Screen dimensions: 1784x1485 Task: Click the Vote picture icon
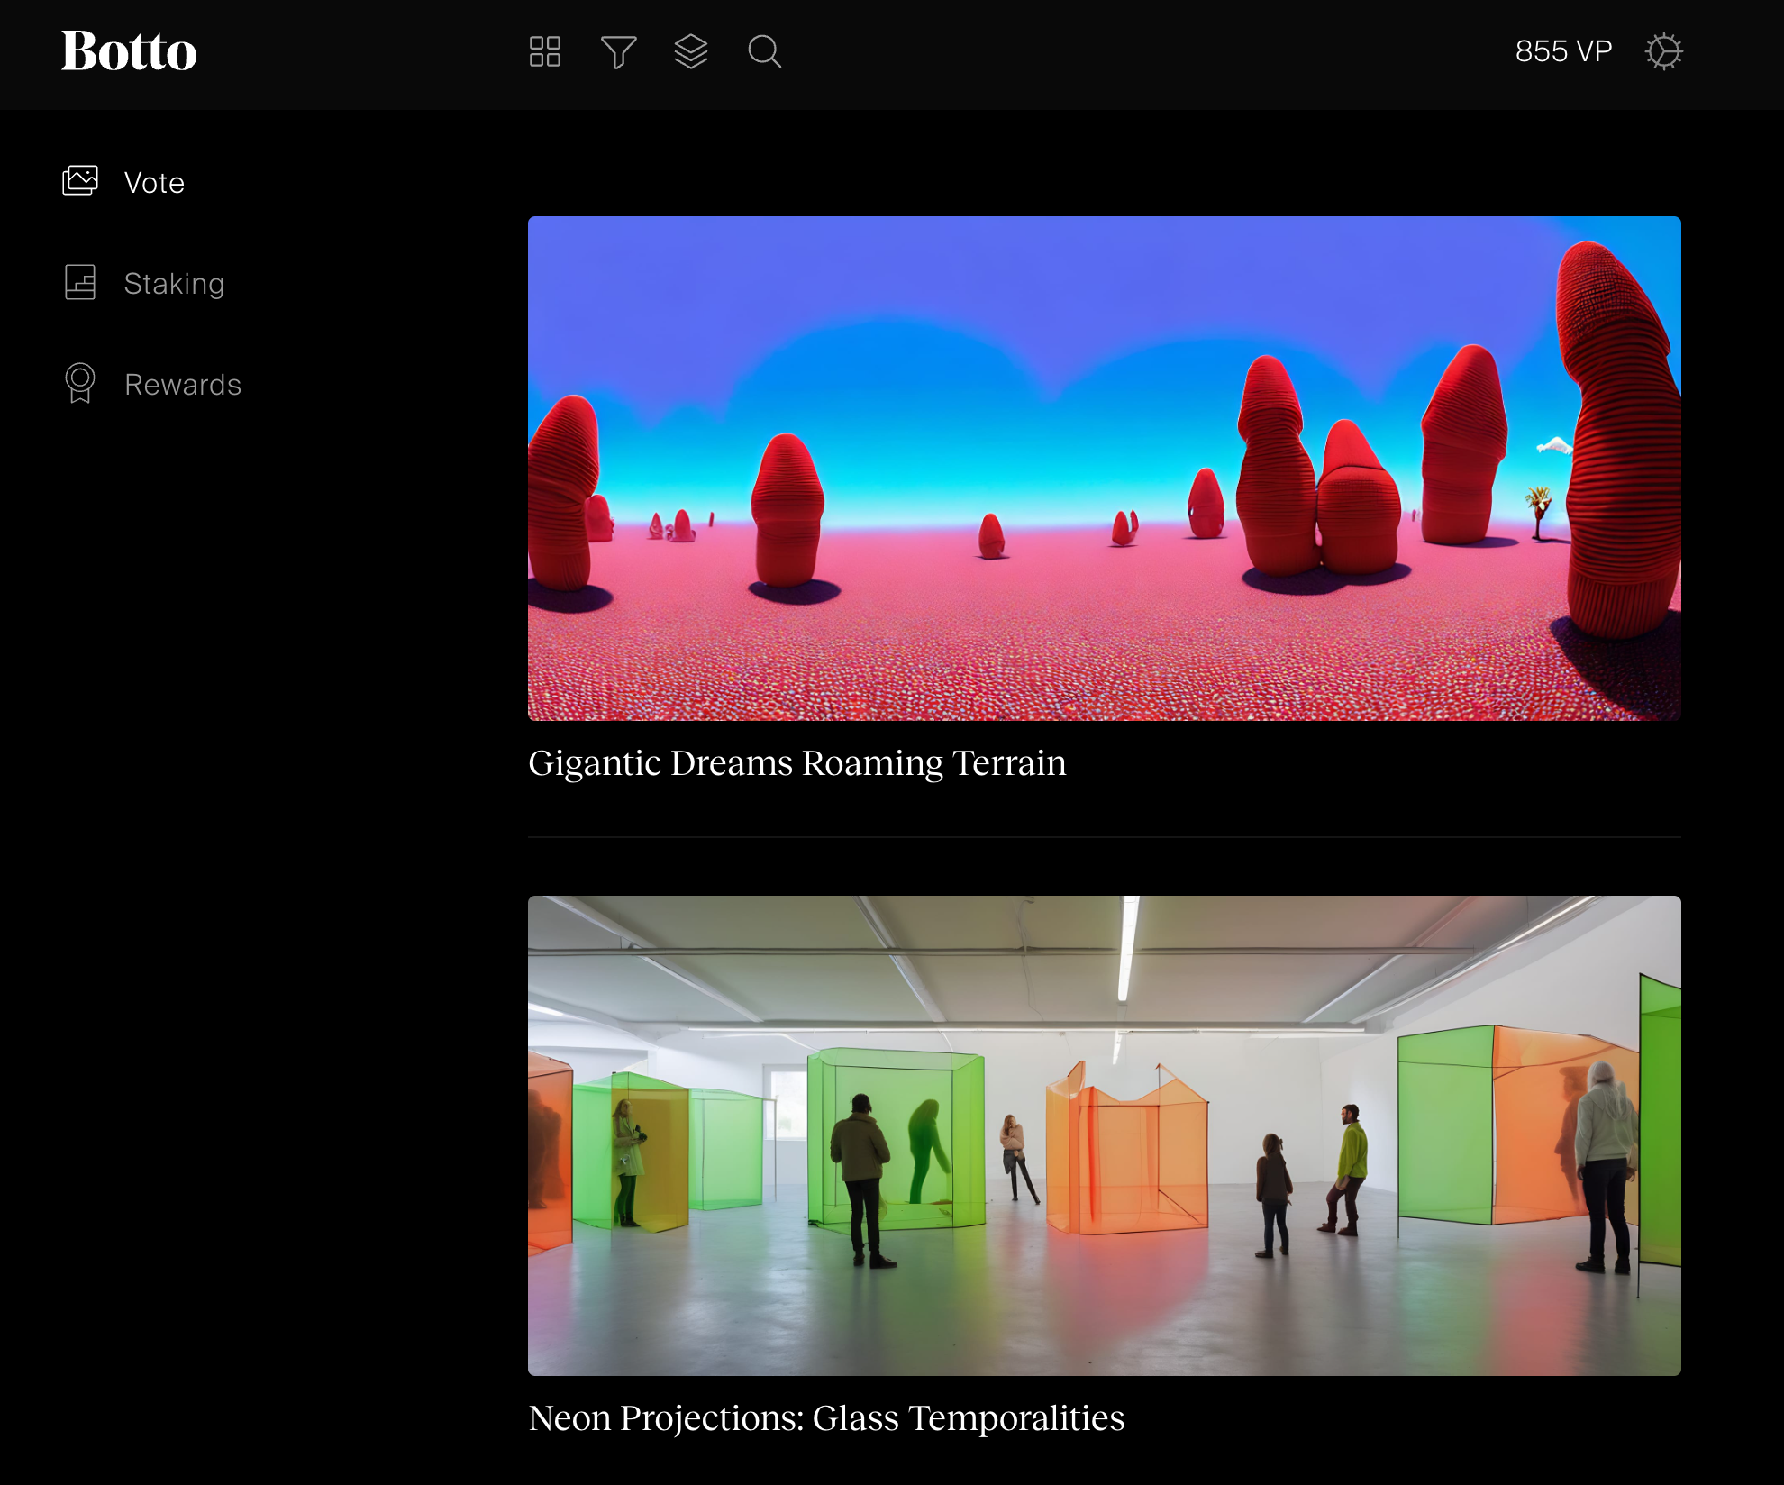80,181
